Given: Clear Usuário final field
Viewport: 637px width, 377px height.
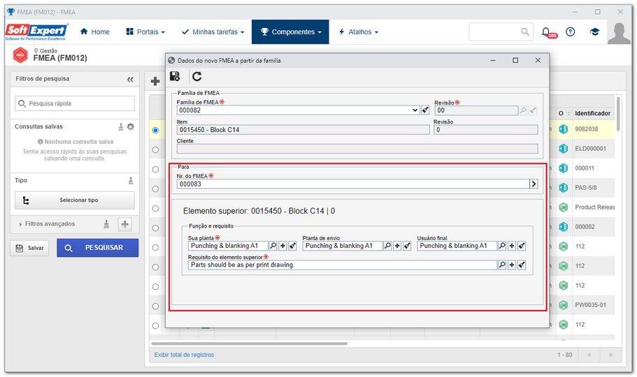Looking at the screenshot, I should click(522, 246).
